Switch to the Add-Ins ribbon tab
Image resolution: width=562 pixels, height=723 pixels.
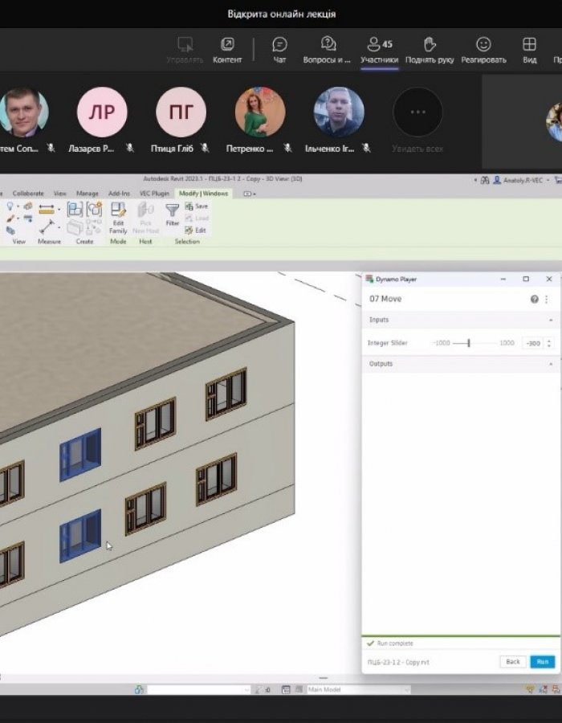tap(119, 193)
